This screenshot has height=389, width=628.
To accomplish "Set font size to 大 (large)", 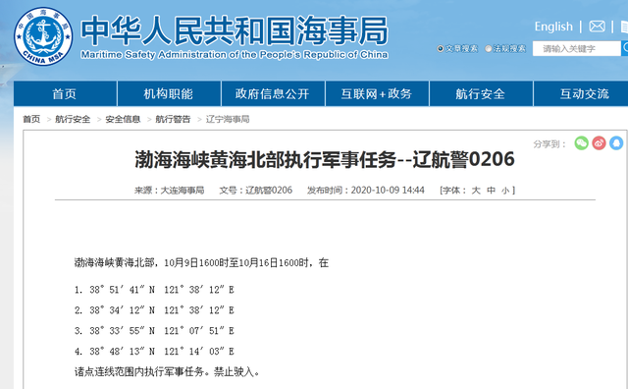I will [476, 191].
